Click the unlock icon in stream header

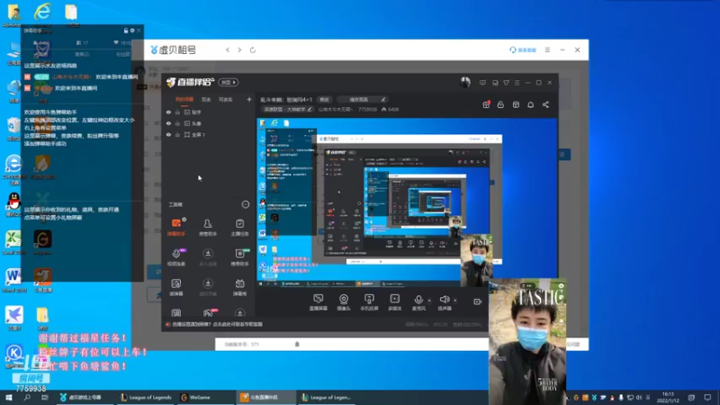click(500, 104)
